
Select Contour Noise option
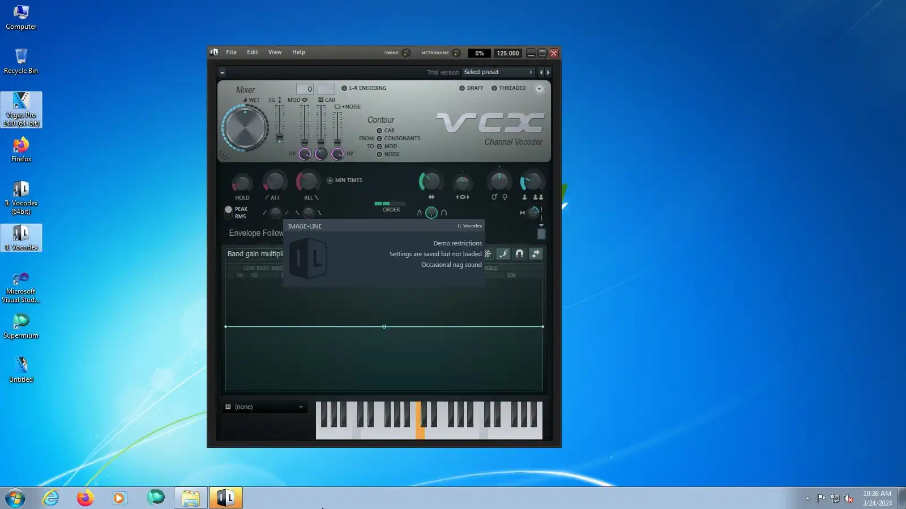[388, 154]
